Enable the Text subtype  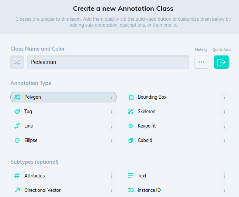pos(142,176)
